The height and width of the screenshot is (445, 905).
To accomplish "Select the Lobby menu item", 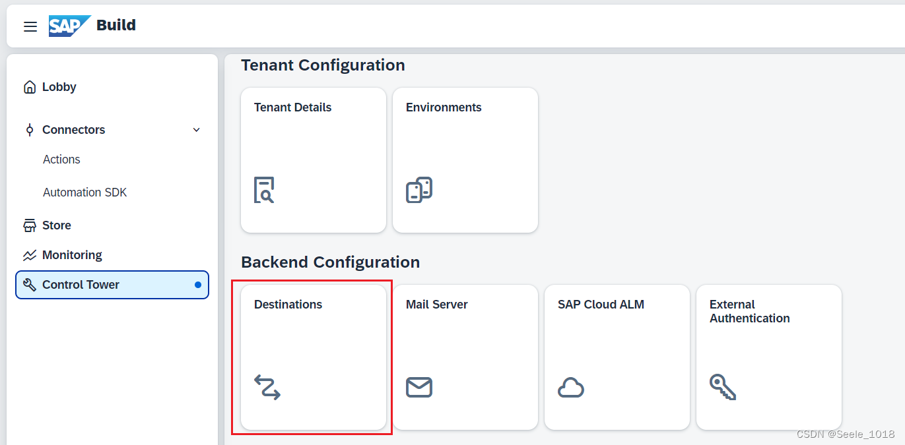I will point(112,87).
